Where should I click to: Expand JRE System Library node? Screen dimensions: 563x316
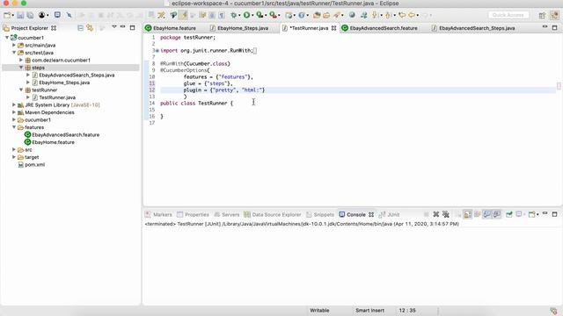(x=14, y=104)
